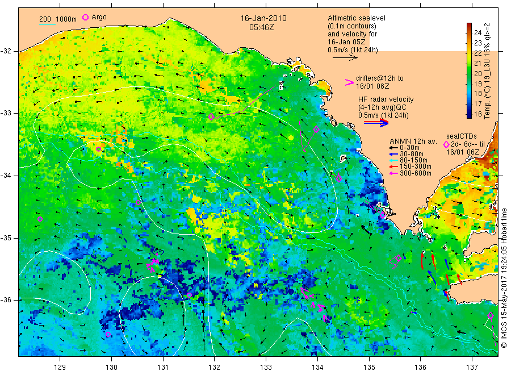Click the '200 1000m' depth contour label
Screen dimensions: 511x375
58,19
